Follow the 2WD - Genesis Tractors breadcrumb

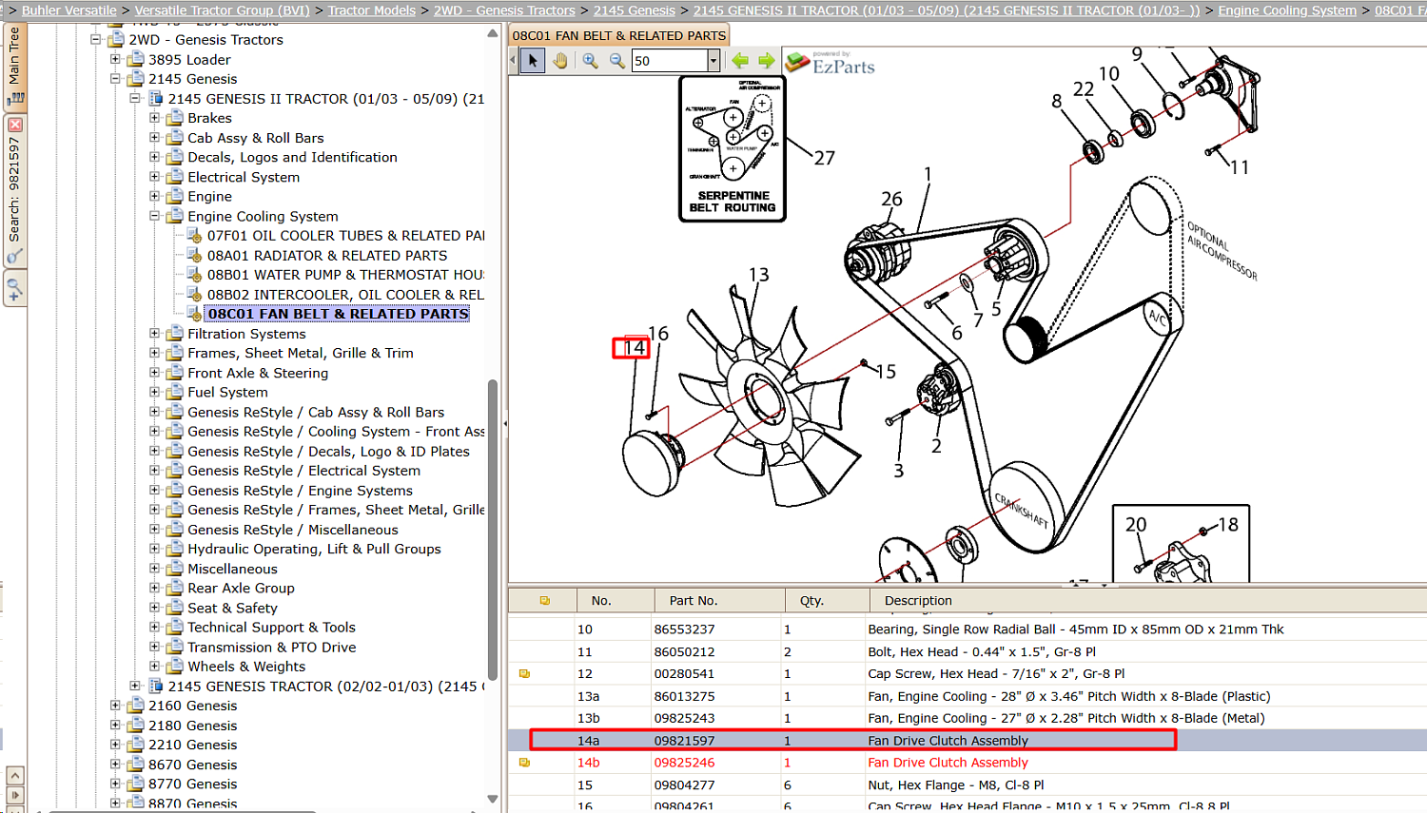[504, 10]
